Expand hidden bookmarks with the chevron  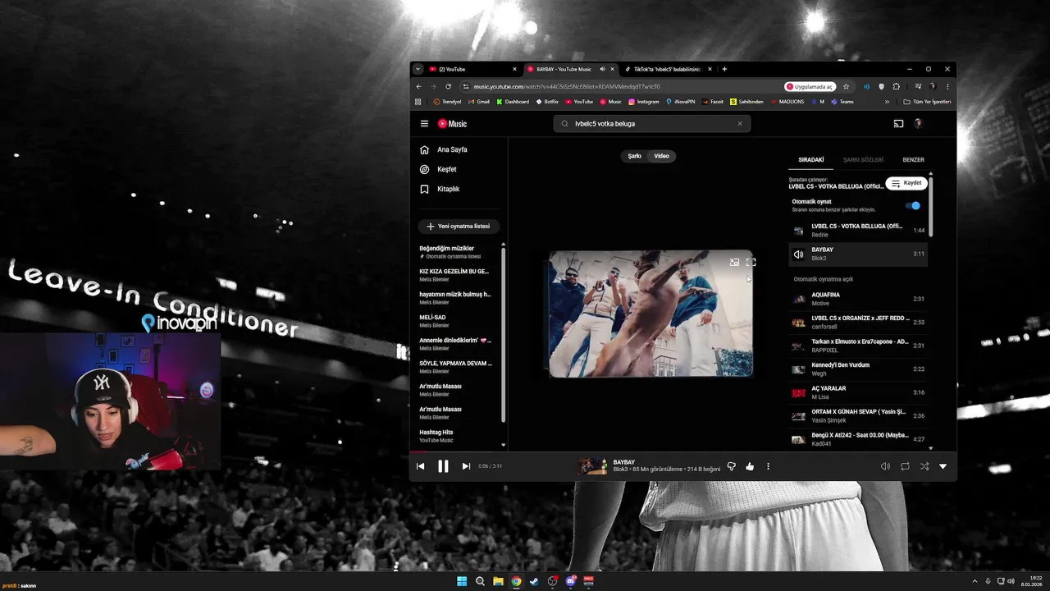pyautogui.click(x=887, y=102)
